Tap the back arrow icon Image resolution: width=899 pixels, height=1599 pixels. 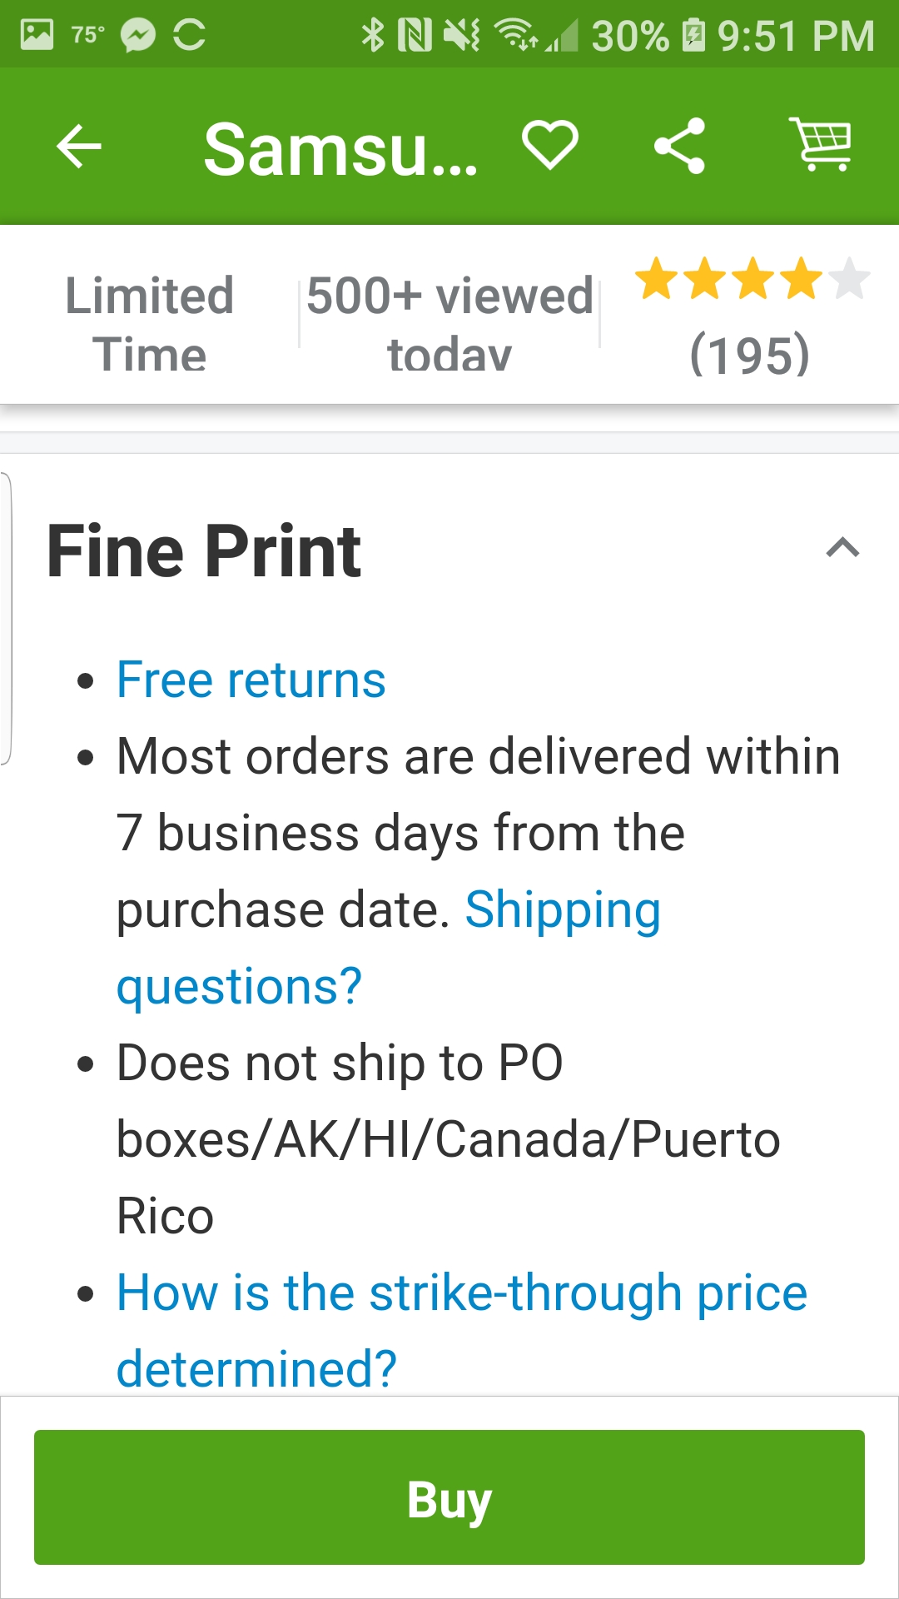coord(79,147)
